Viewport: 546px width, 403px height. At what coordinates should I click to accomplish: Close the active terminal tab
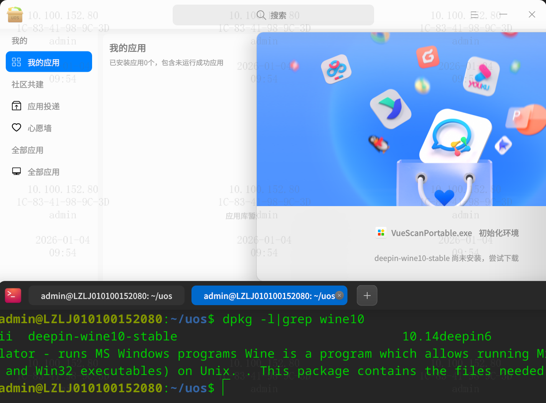339,295
